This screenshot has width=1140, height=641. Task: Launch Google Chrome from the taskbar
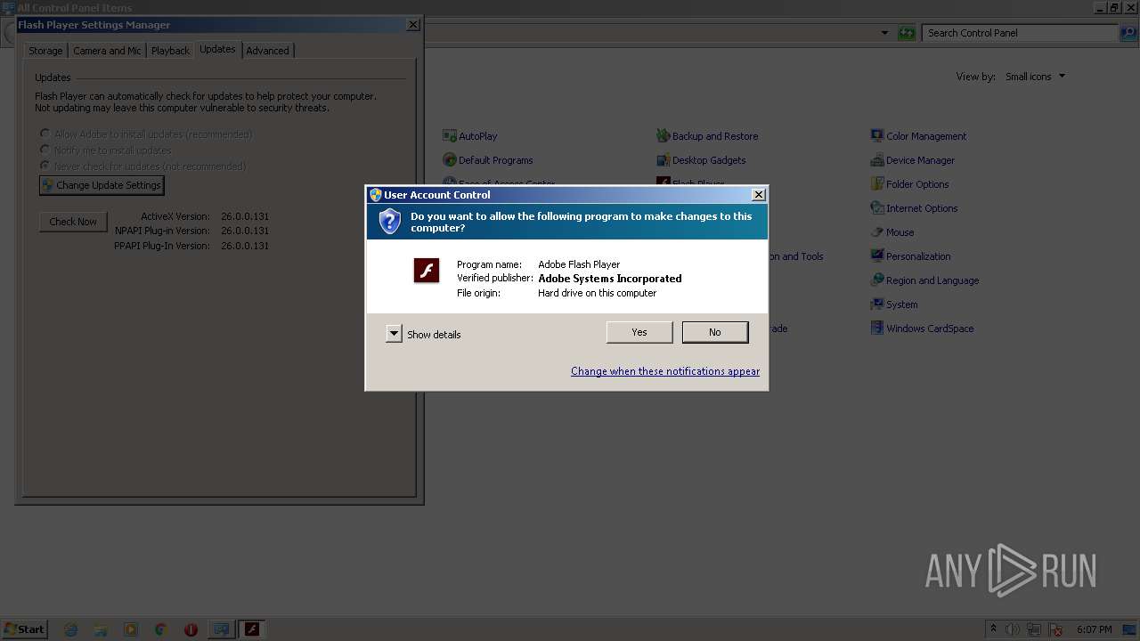(160, 629)
